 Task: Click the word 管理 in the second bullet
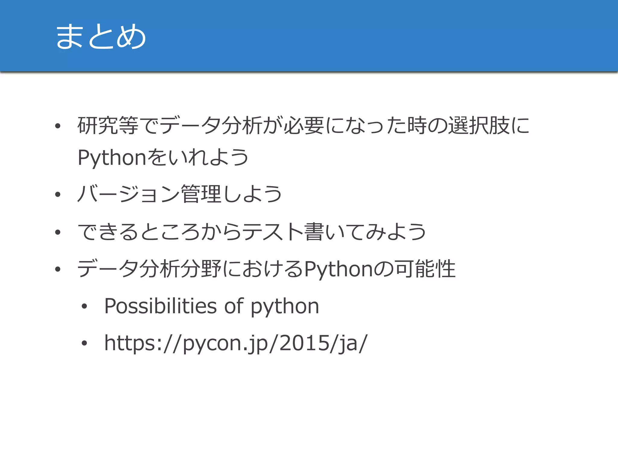(x=201, y=194)
